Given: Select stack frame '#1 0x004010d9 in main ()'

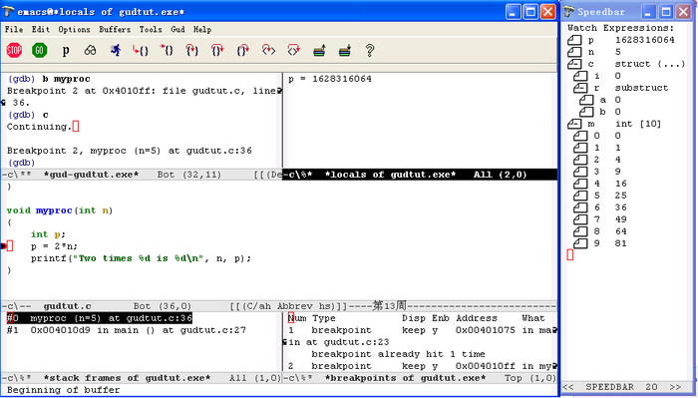Looking at the screenshot, I should 127,330.
